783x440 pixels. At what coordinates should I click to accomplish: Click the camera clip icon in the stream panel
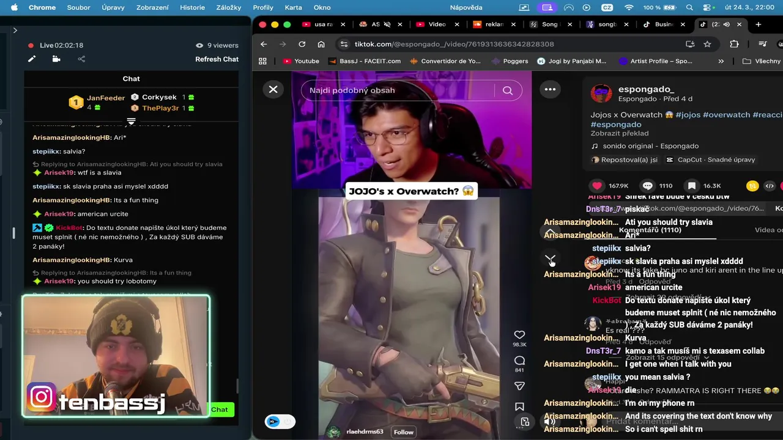pos(56,59)
